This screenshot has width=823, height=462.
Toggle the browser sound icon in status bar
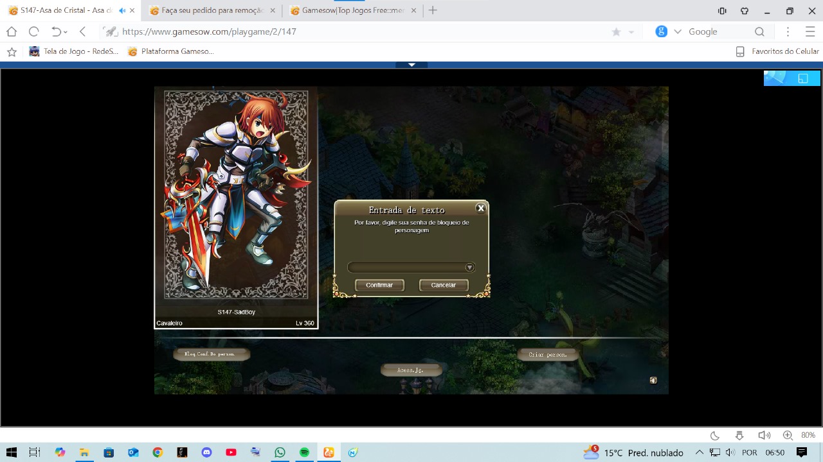(x=764, y=435)
